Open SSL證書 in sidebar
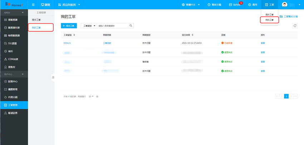 click(14, 43)
